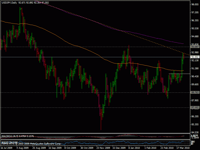Click the 4 Aug 2009 date label
200x150 pixels.
click(x=22, y=148)
